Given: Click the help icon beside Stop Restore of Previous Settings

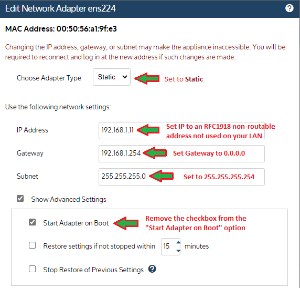Looking at the screenshot, I should tap(152, 269).
